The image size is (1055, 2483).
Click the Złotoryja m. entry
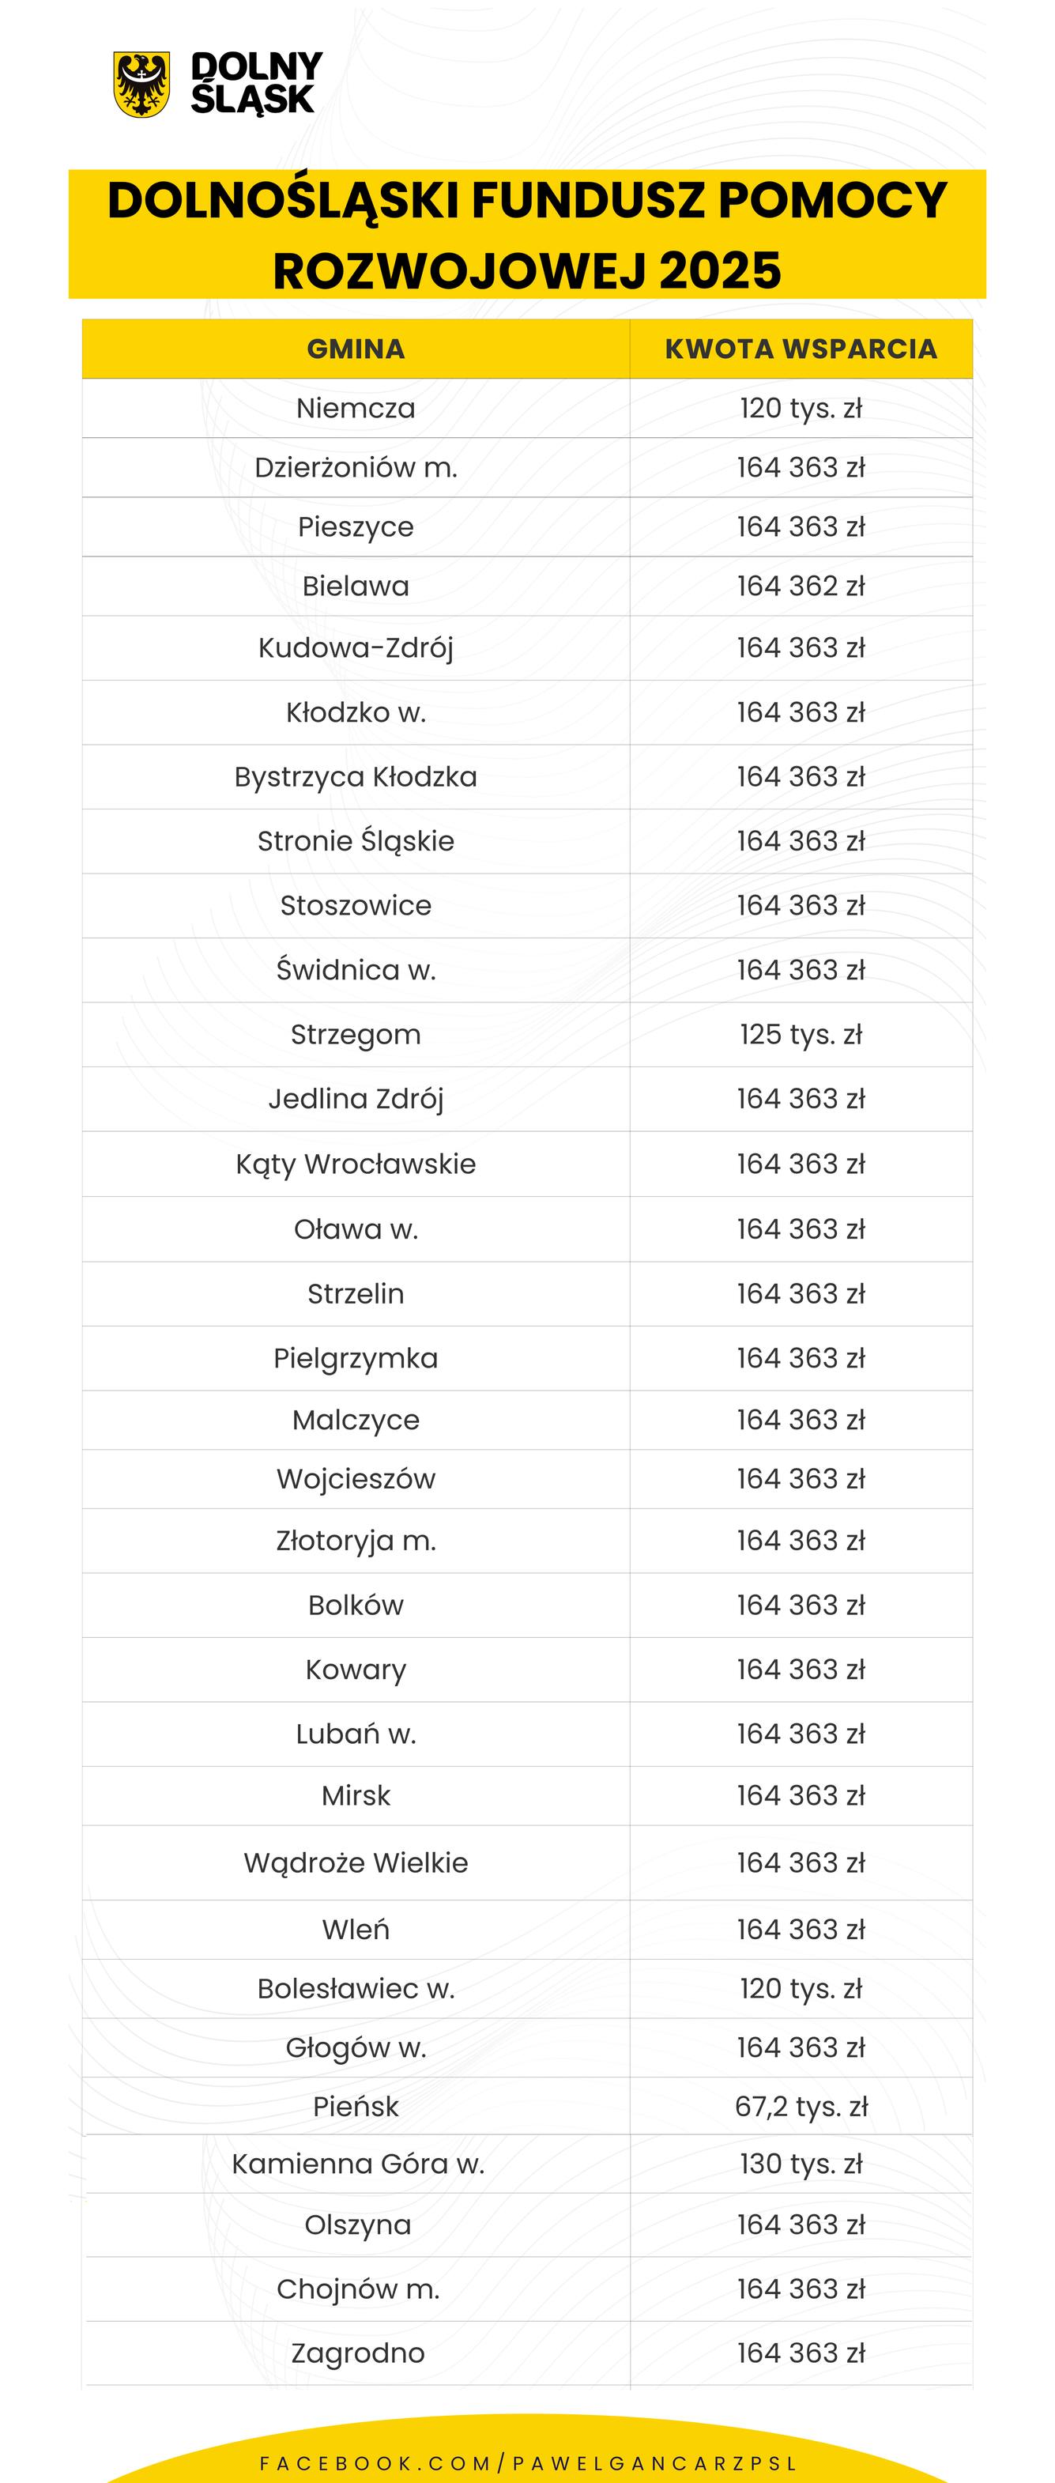tap(356, 1540)
